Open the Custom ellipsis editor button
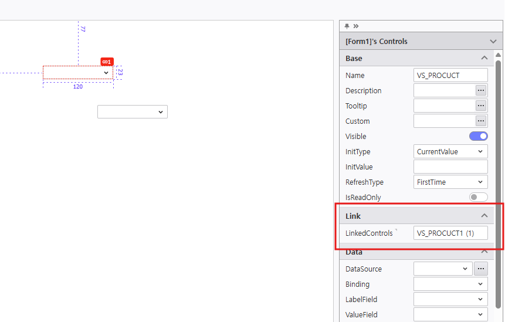Viewport: 505px width, 322px height. point(481,121)
